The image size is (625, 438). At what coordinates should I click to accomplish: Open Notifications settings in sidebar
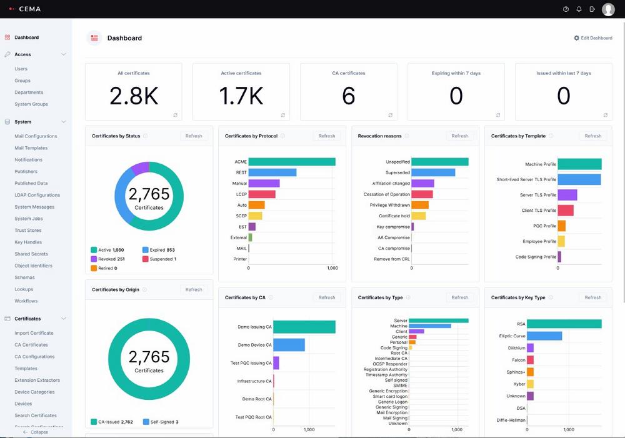[28, 160]
